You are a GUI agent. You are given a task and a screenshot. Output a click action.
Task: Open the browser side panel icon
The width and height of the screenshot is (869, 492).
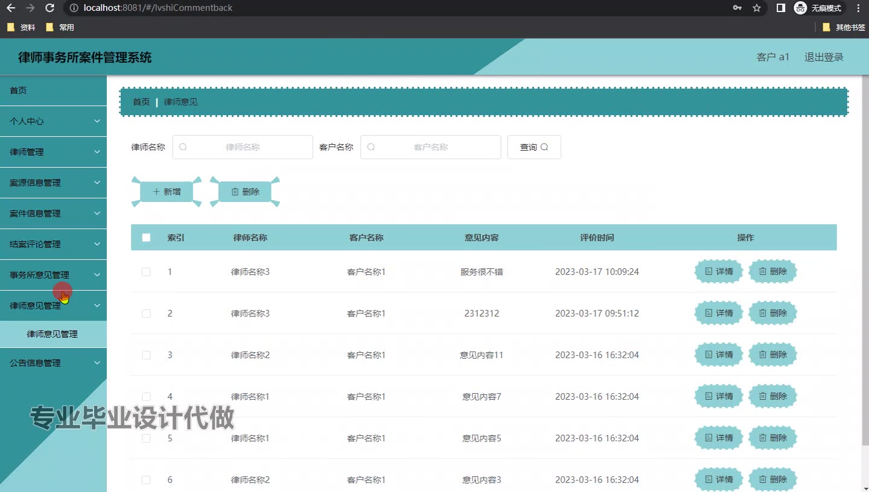tap(780, 8)
